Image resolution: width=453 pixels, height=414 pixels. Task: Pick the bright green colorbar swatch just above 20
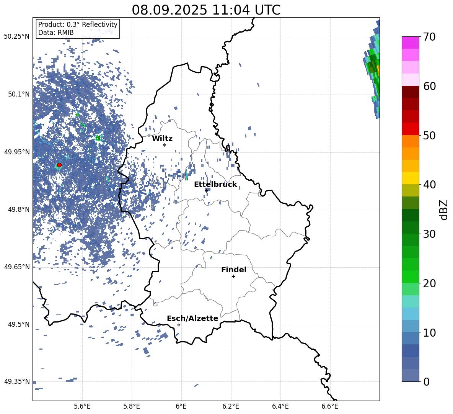[x=410, y=277]
